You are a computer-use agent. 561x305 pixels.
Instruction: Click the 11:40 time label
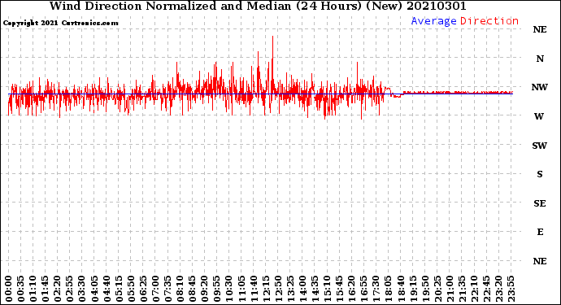coord(254,289)
